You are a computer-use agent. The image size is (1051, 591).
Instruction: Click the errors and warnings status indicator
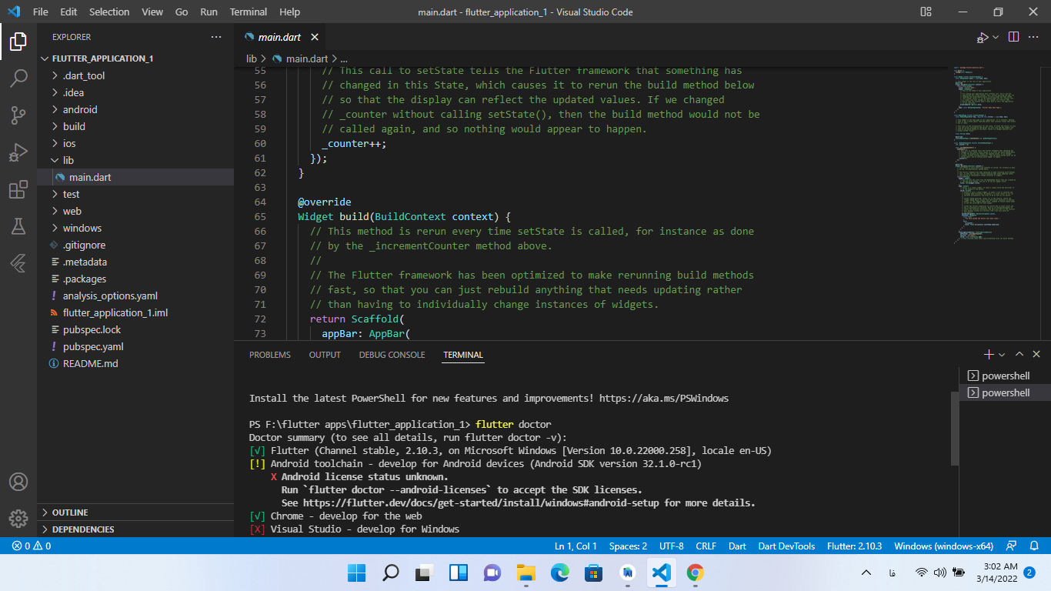coord(31,546)
